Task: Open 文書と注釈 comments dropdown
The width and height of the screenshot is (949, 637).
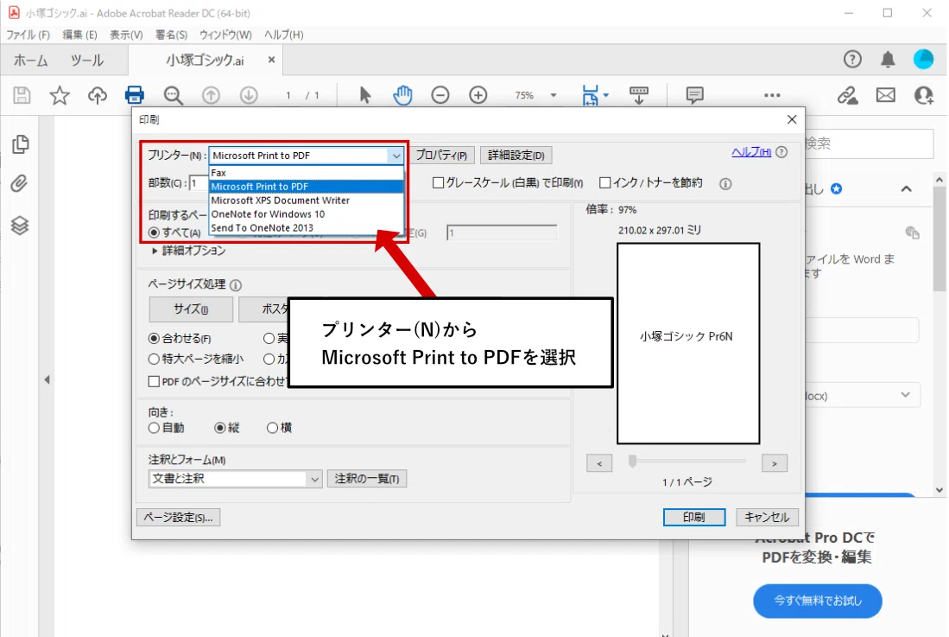Action: click(x=236, y=478)
